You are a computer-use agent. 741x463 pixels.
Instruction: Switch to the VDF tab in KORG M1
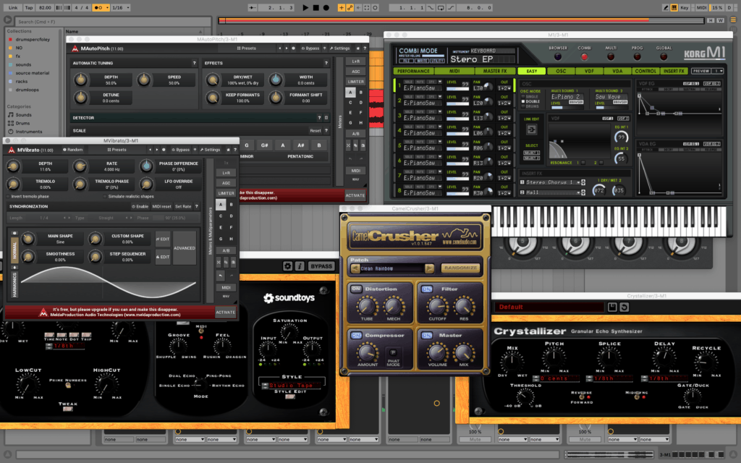[589, 72]
